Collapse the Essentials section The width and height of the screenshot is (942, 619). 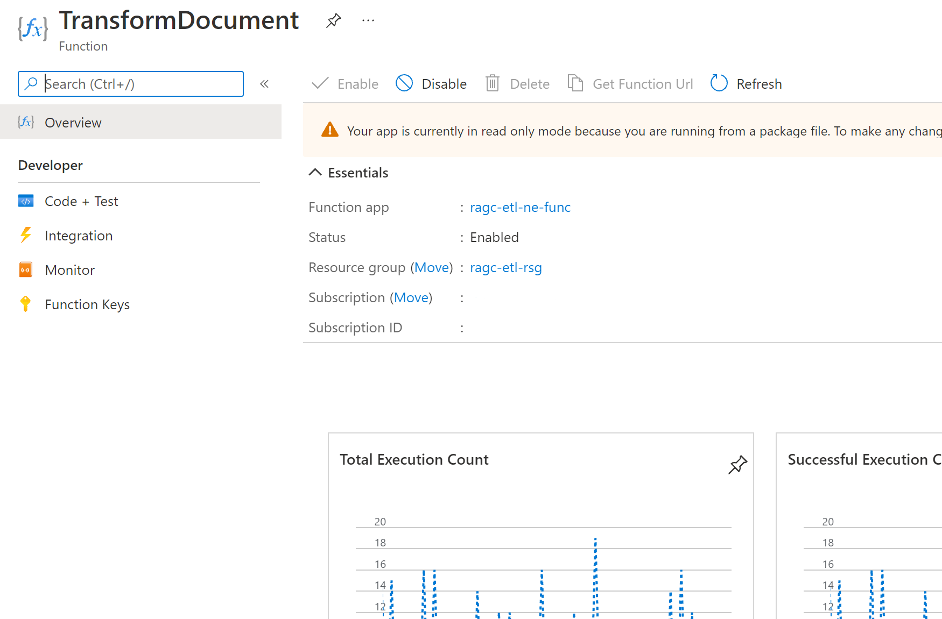tap(315, 172)
